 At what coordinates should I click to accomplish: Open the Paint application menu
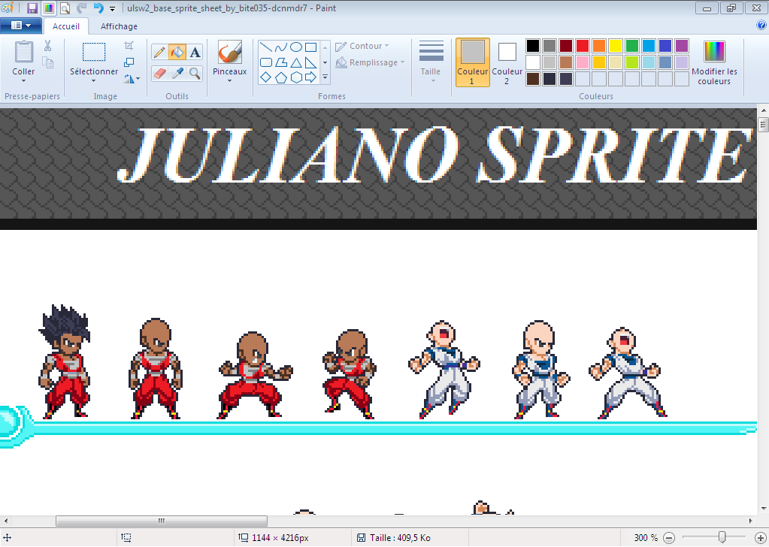[x=21, y=24]
